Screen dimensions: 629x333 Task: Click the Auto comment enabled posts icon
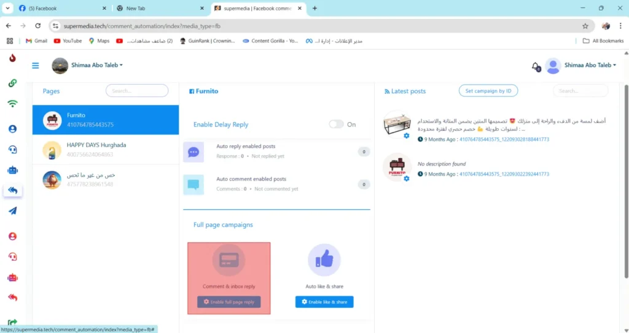click(x=193, y=185)
